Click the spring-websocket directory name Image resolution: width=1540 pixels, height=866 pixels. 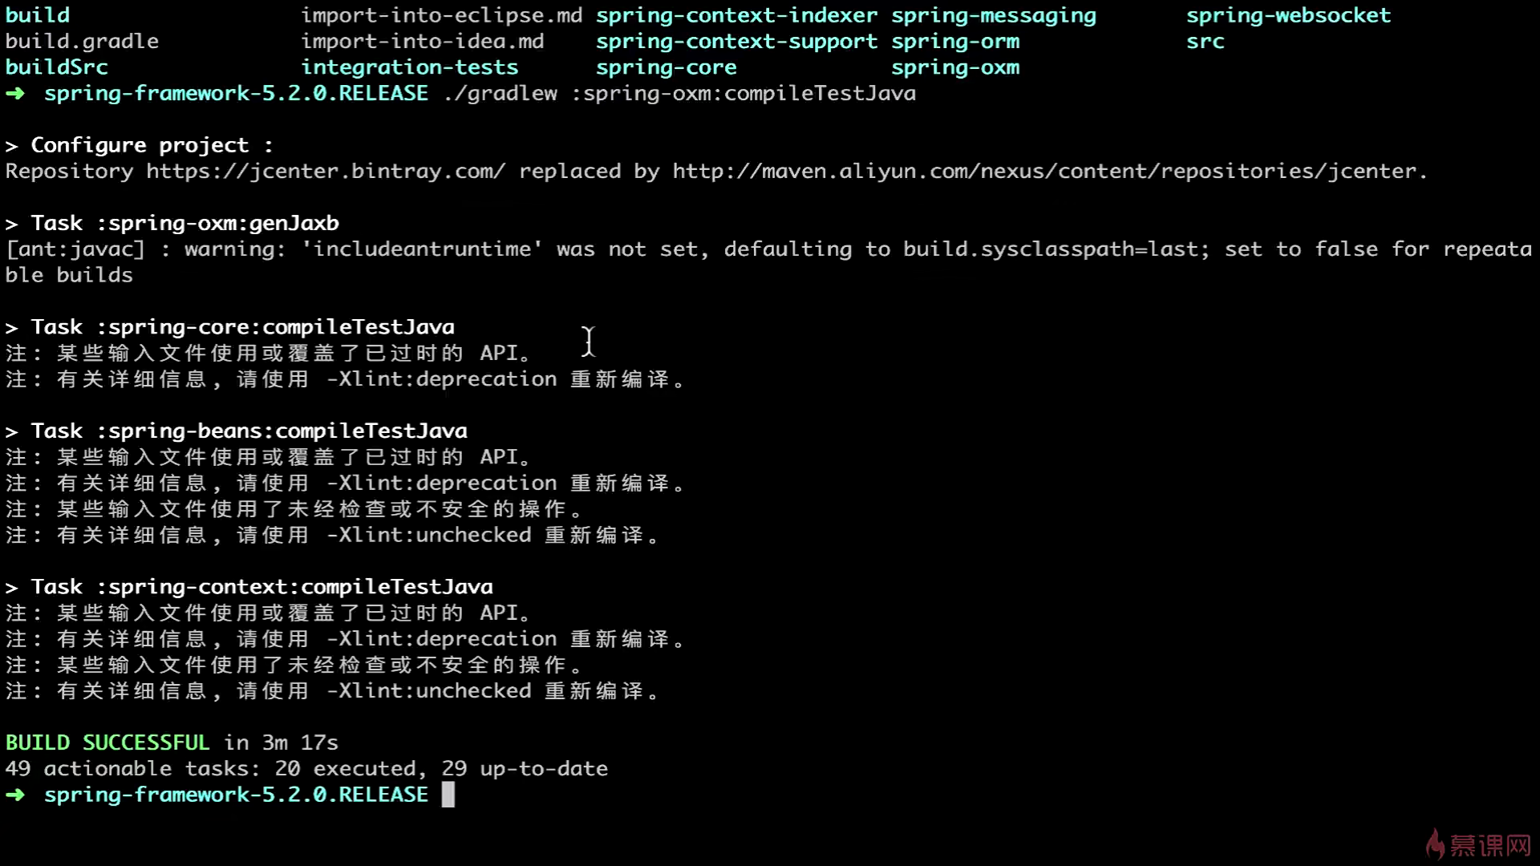pos(1288,15)
